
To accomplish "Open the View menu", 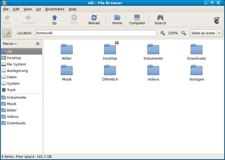I will point(28,9).
